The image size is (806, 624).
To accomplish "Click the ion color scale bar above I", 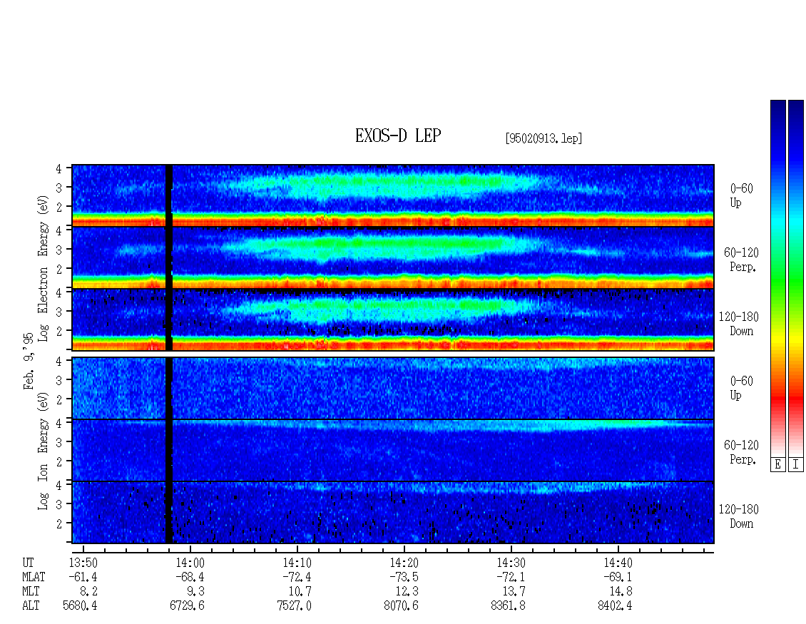I will [x=796, y=277].
